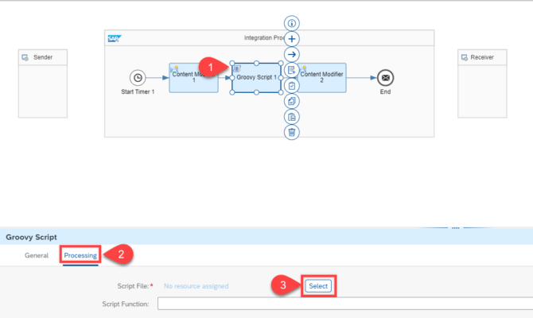
Task: Select the Receiver participant box
Action: [482, 83]
